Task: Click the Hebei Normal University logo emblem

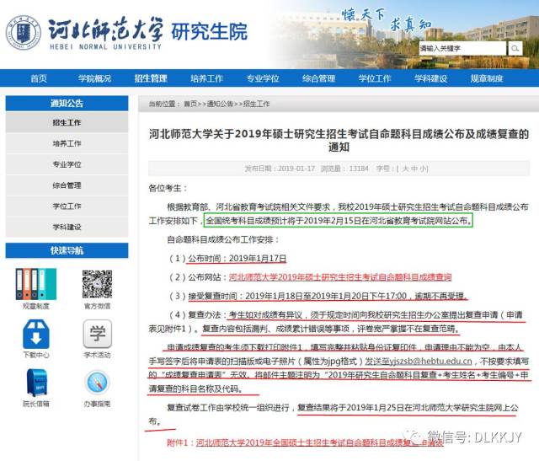Action: tap(24, 34)
